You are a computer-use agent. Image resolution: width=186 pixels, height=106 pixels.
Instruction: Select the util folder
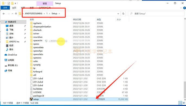pyautogui.click(x=35, y=75)
